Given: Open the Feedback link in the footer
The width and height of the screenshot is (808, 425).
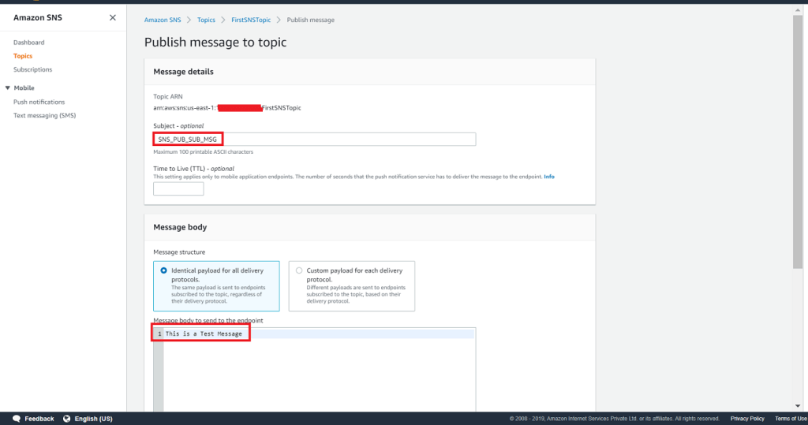Looking at the screenshot, I should pos(39,419).
